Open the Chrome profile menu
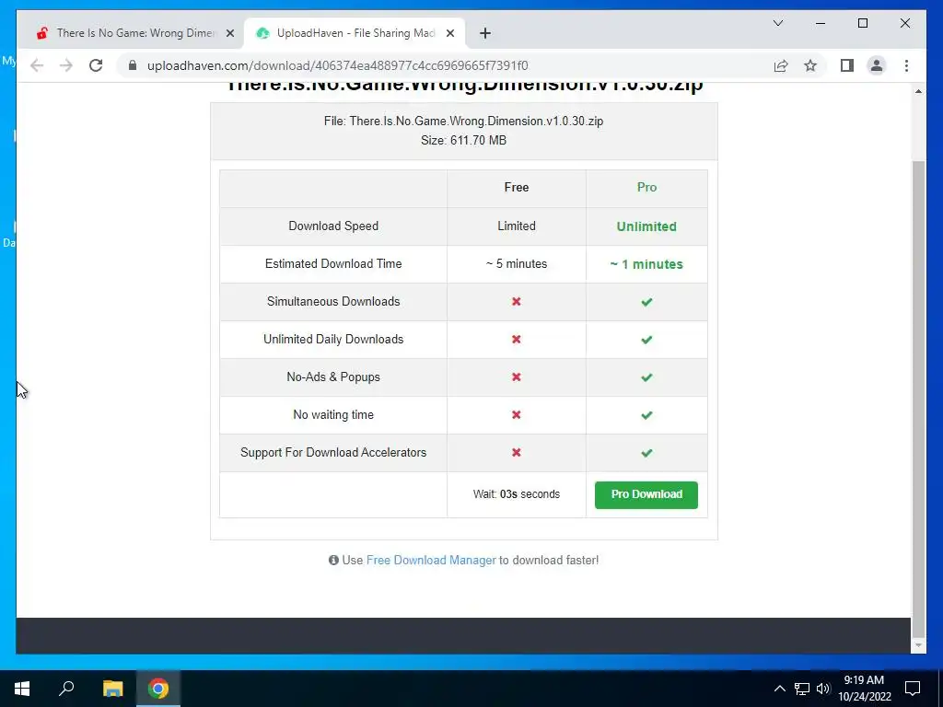This screenshot has width=943, height=707. 877,65
